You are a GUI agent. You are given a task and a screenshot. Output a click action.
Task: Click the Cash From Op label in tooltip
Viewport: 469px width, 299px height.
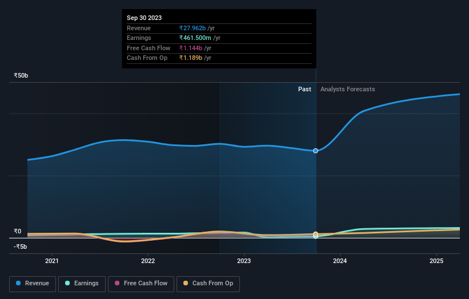click(147, 58)
